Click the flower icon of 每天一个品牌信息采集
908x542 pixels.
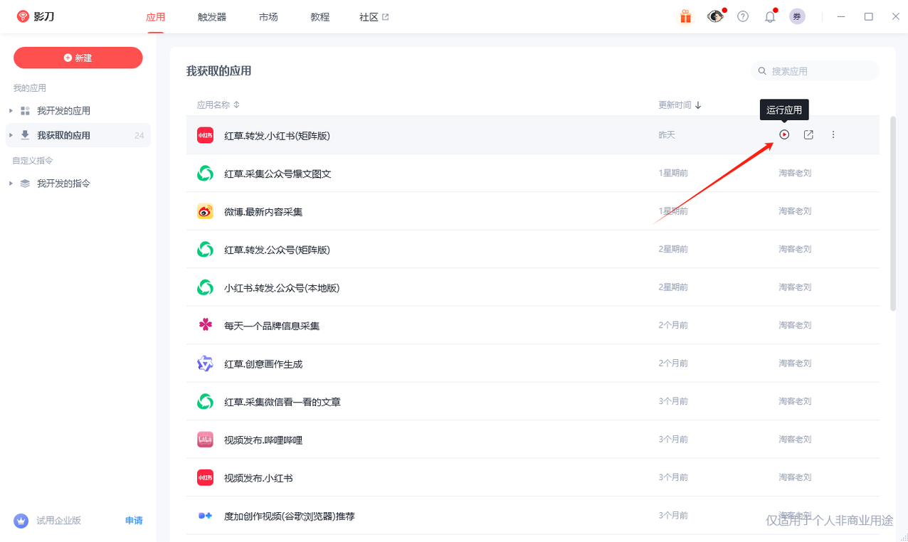pos(205,325)
